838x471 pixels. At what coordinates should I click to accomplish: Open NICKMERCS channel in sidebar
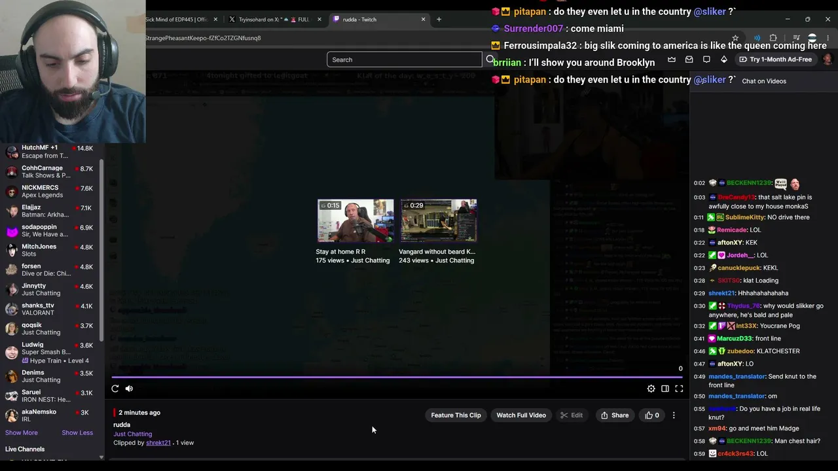coord(50,191)
